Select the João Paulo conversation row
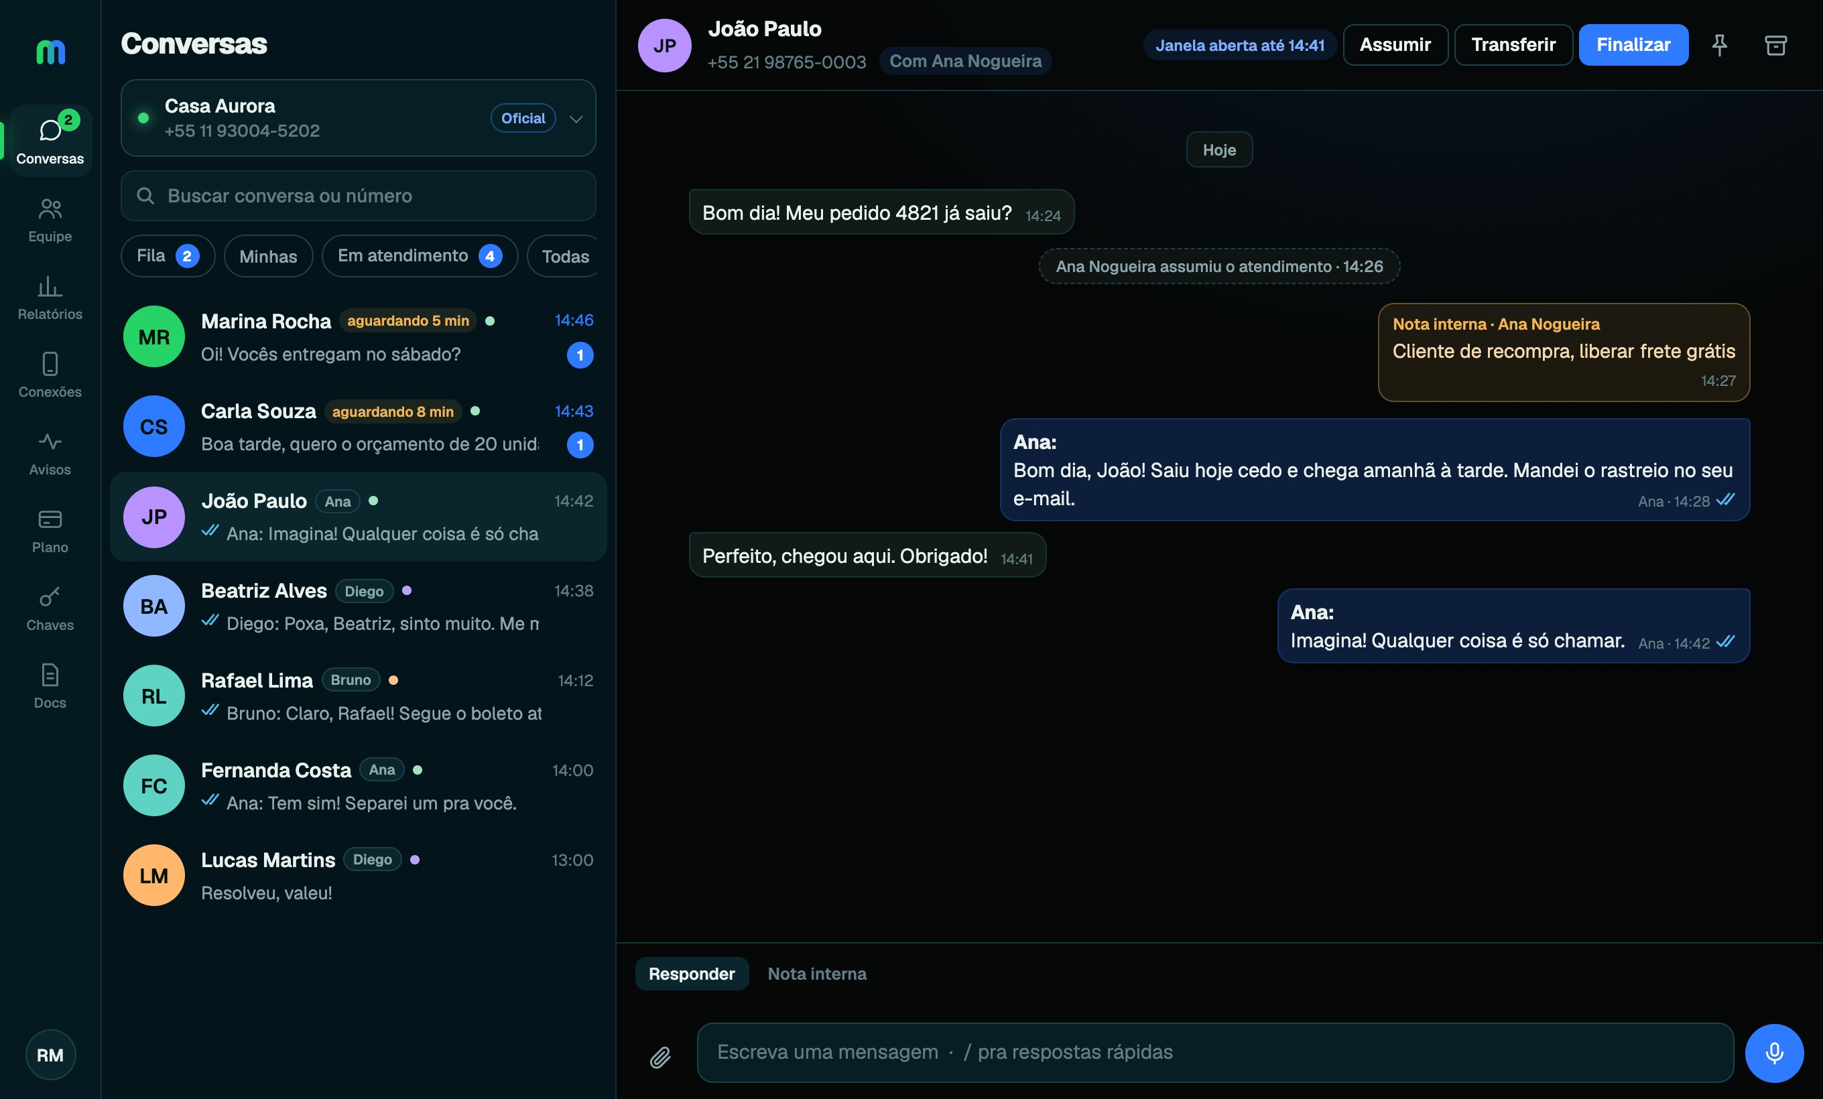Viewport: 1823px width, 1099px height. (358, 516)
